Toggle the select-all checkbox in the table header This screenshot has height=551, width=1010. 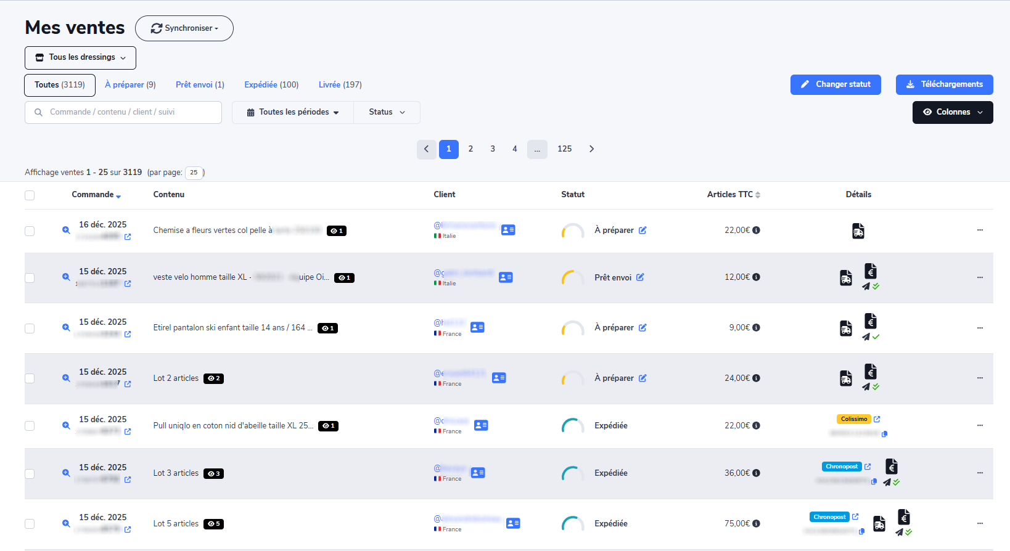click(30, 195)
